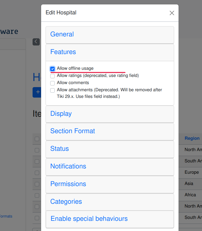Viewport: 202px width, 231px height.
Task: Enable Allow attachments checkbox
Action: (52, 90)
